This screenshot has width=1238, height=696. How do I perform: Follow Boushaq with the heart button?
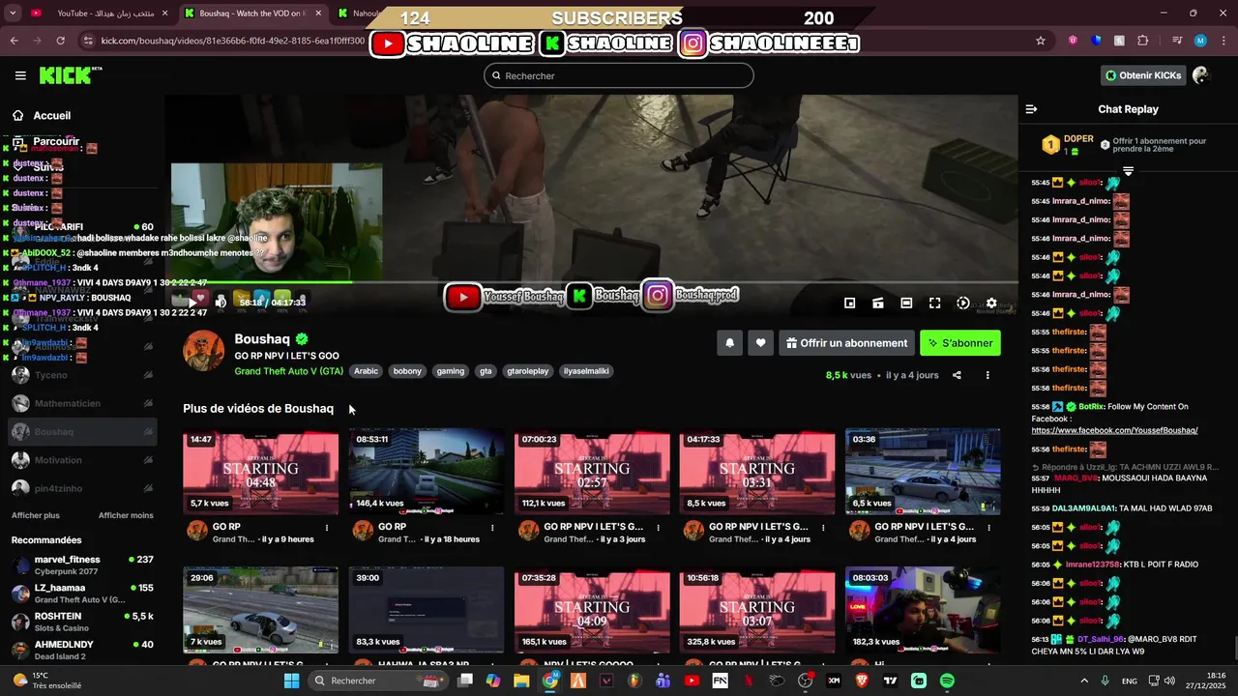(761, 343)
